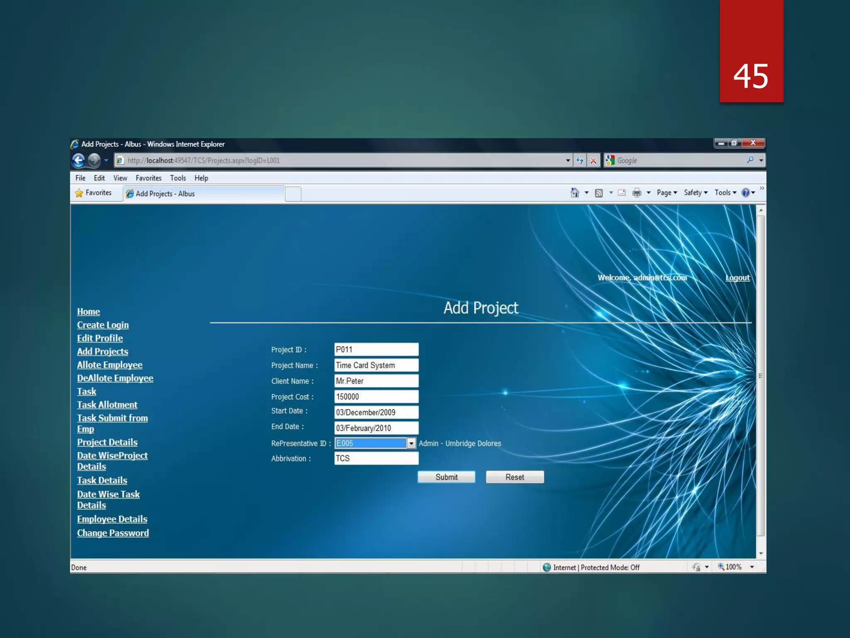Click the Logout link
The image size is (850, 638).
738,277
